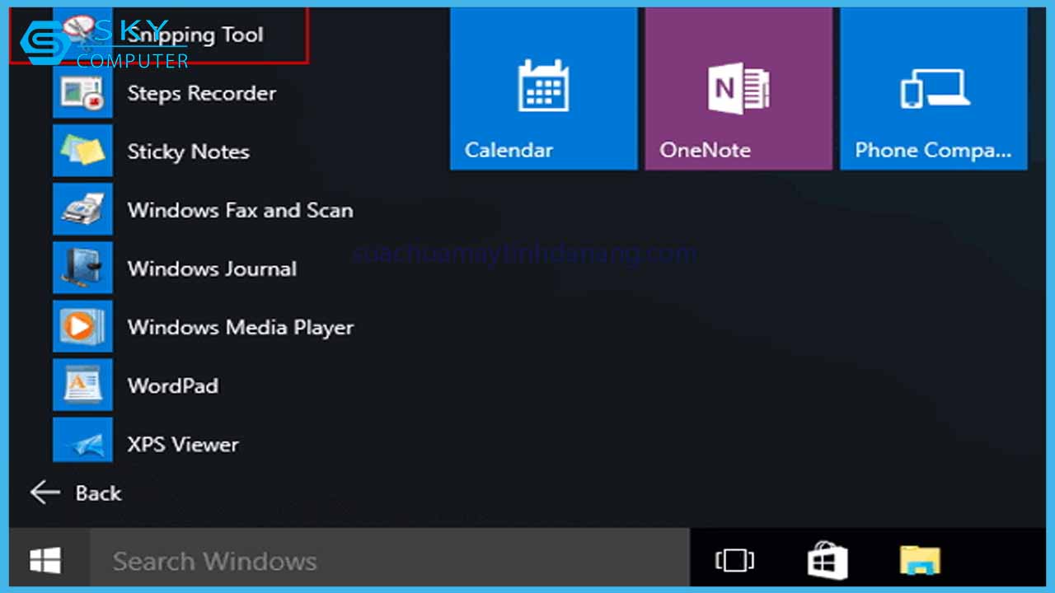Click the Back arrow in the apps list
Screen dimensions: 1055x593
click(x=46, y=493)
